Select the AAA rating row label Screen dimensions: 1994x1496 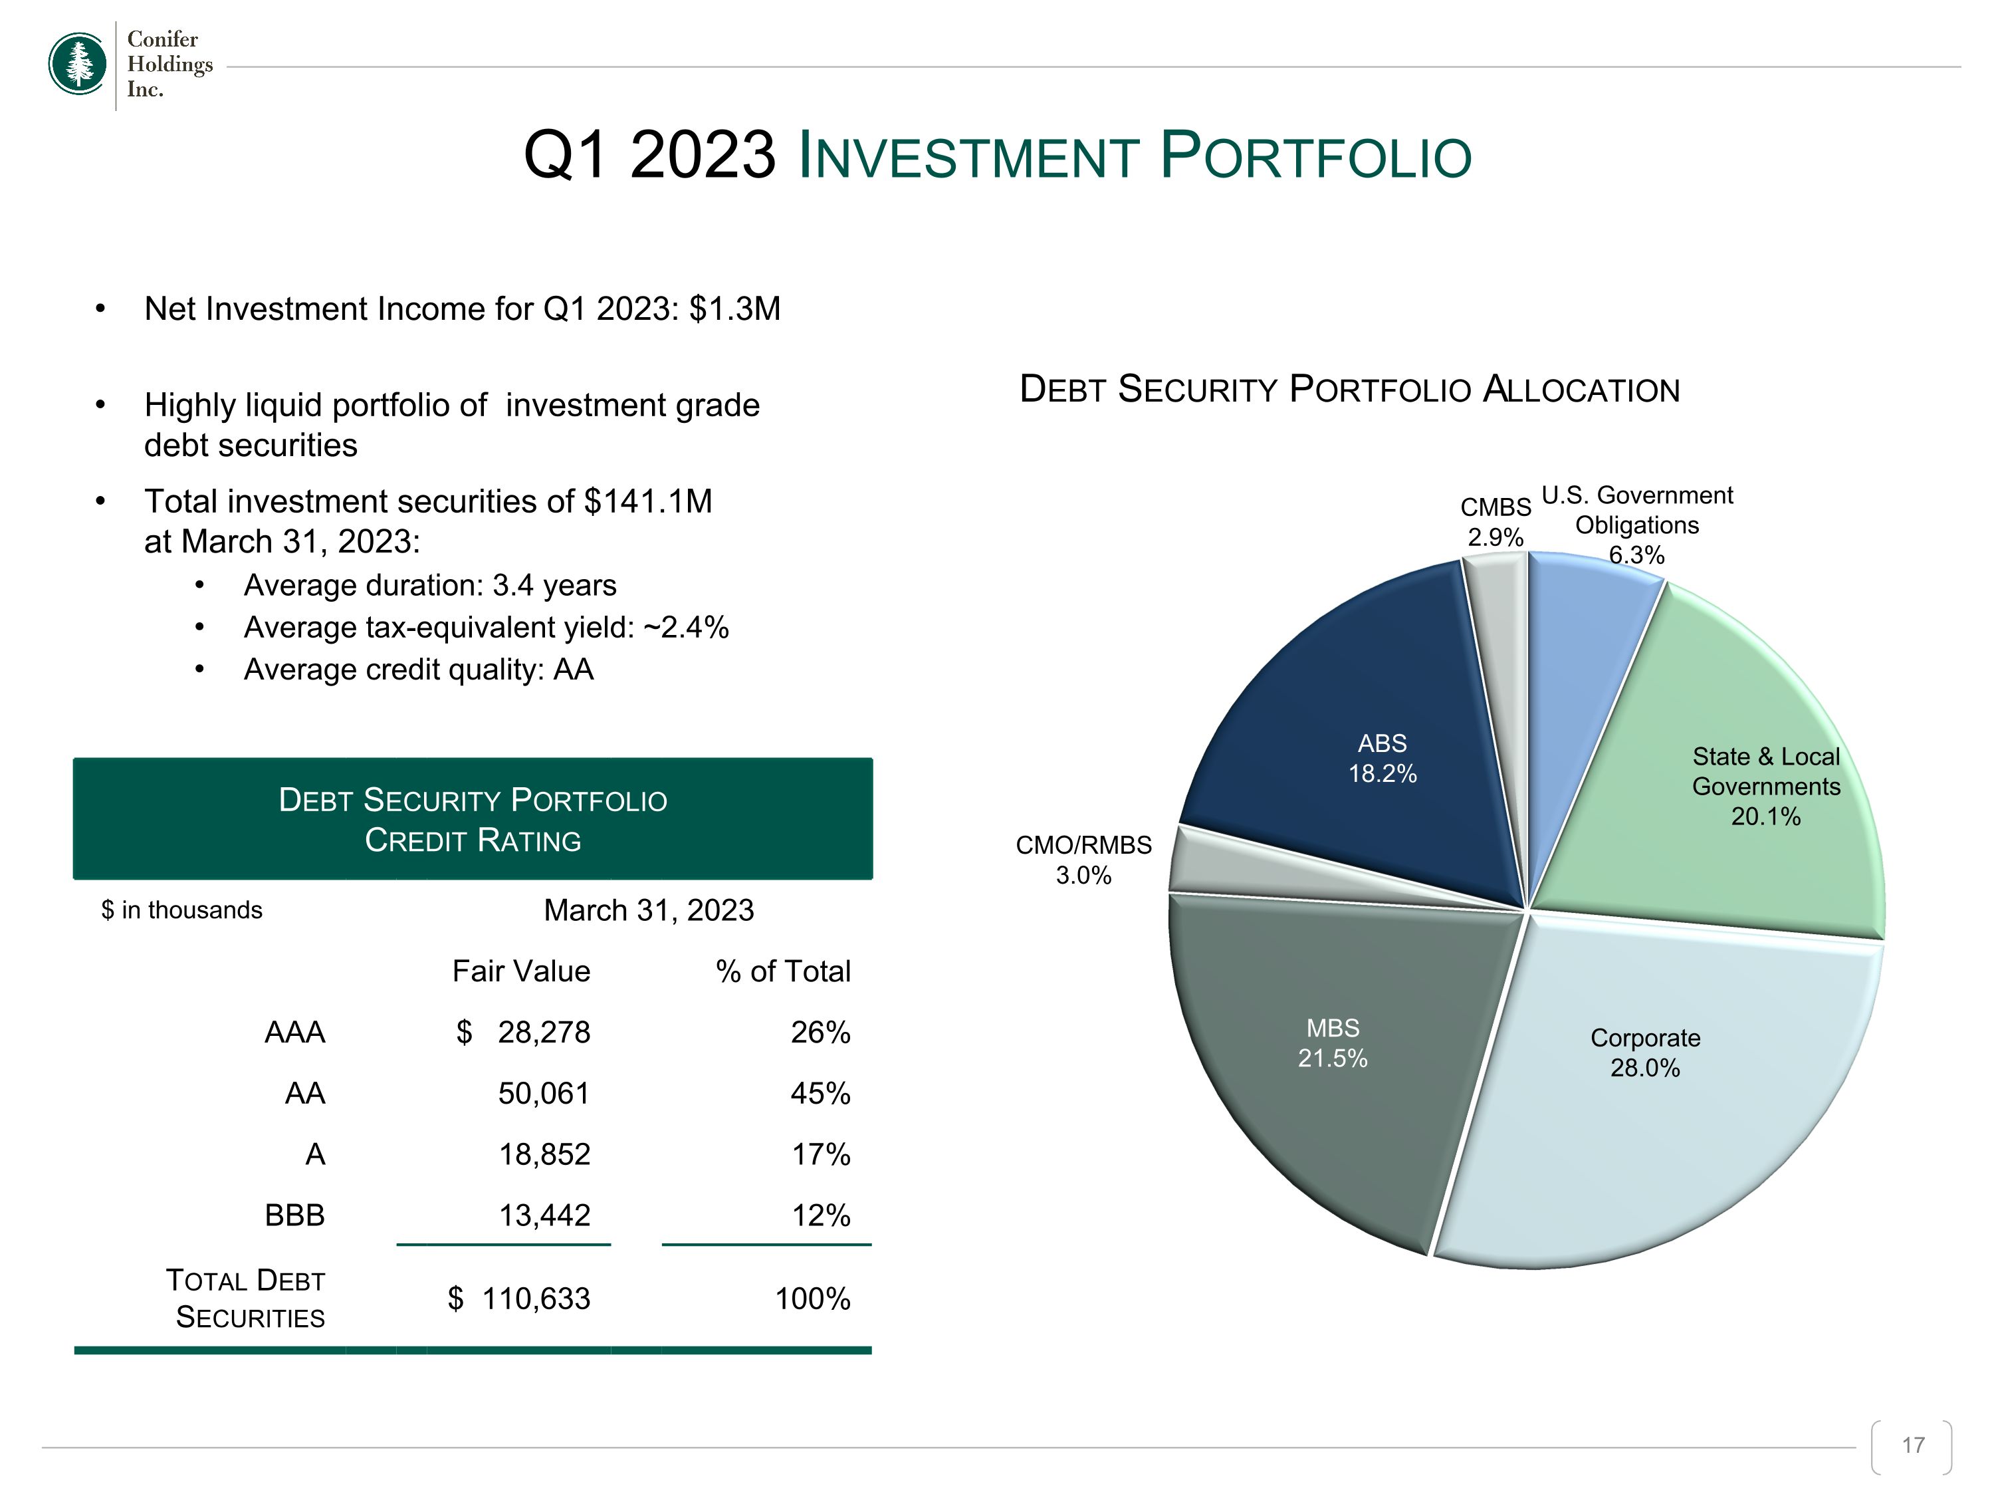(x=294, y=1033)
